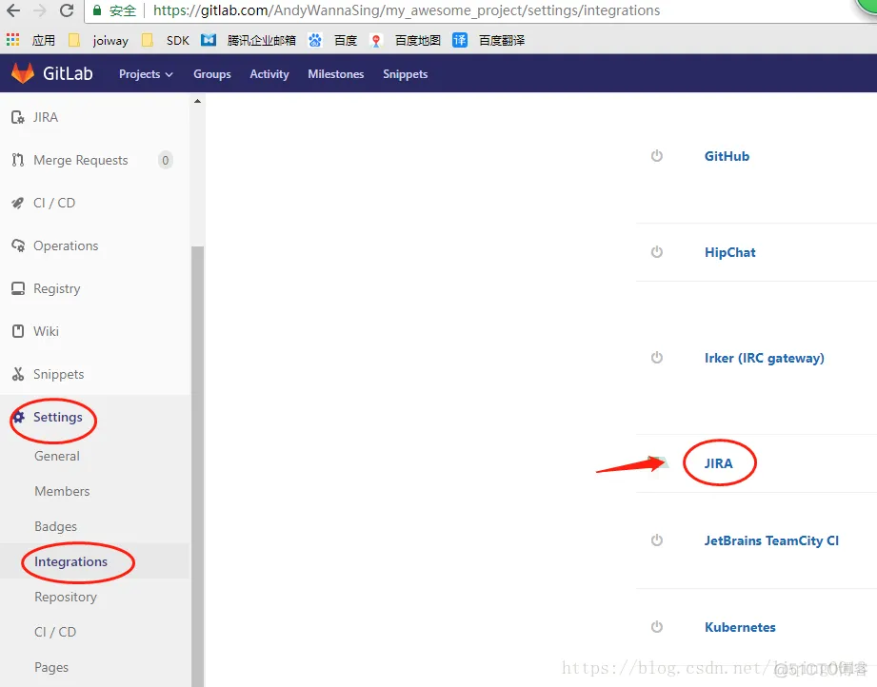Open the Projects dropdown in navbar
Image resolution: width=877 pixels, height=687 pixels.
(146, 74)
